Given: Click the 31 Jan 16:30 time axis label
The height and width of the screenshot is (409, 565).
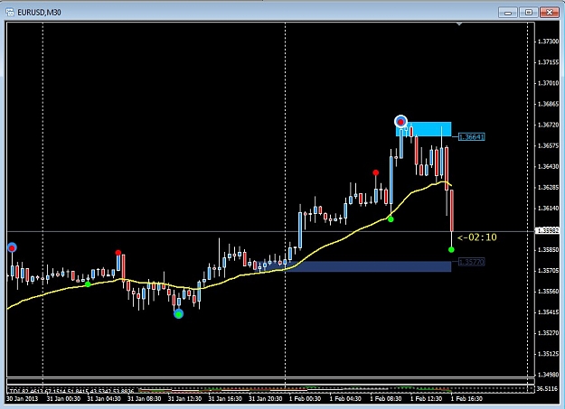Looking at the screenshot, I should pyautogui.click(x=225, y=399).
